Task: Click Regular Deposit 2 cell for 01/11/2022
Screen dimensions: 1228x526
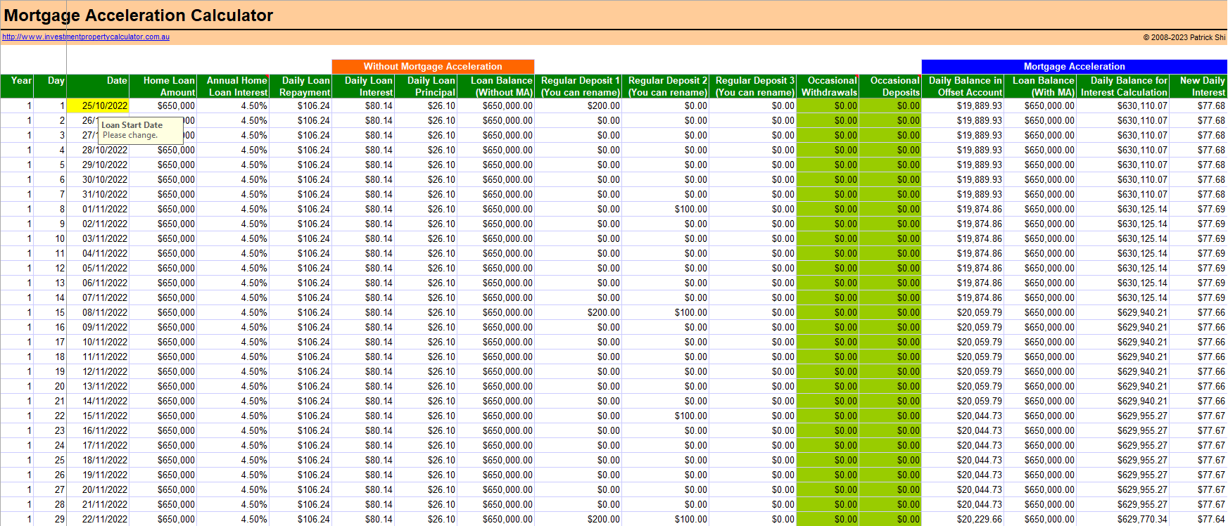Action: click(x=666, y=210)
